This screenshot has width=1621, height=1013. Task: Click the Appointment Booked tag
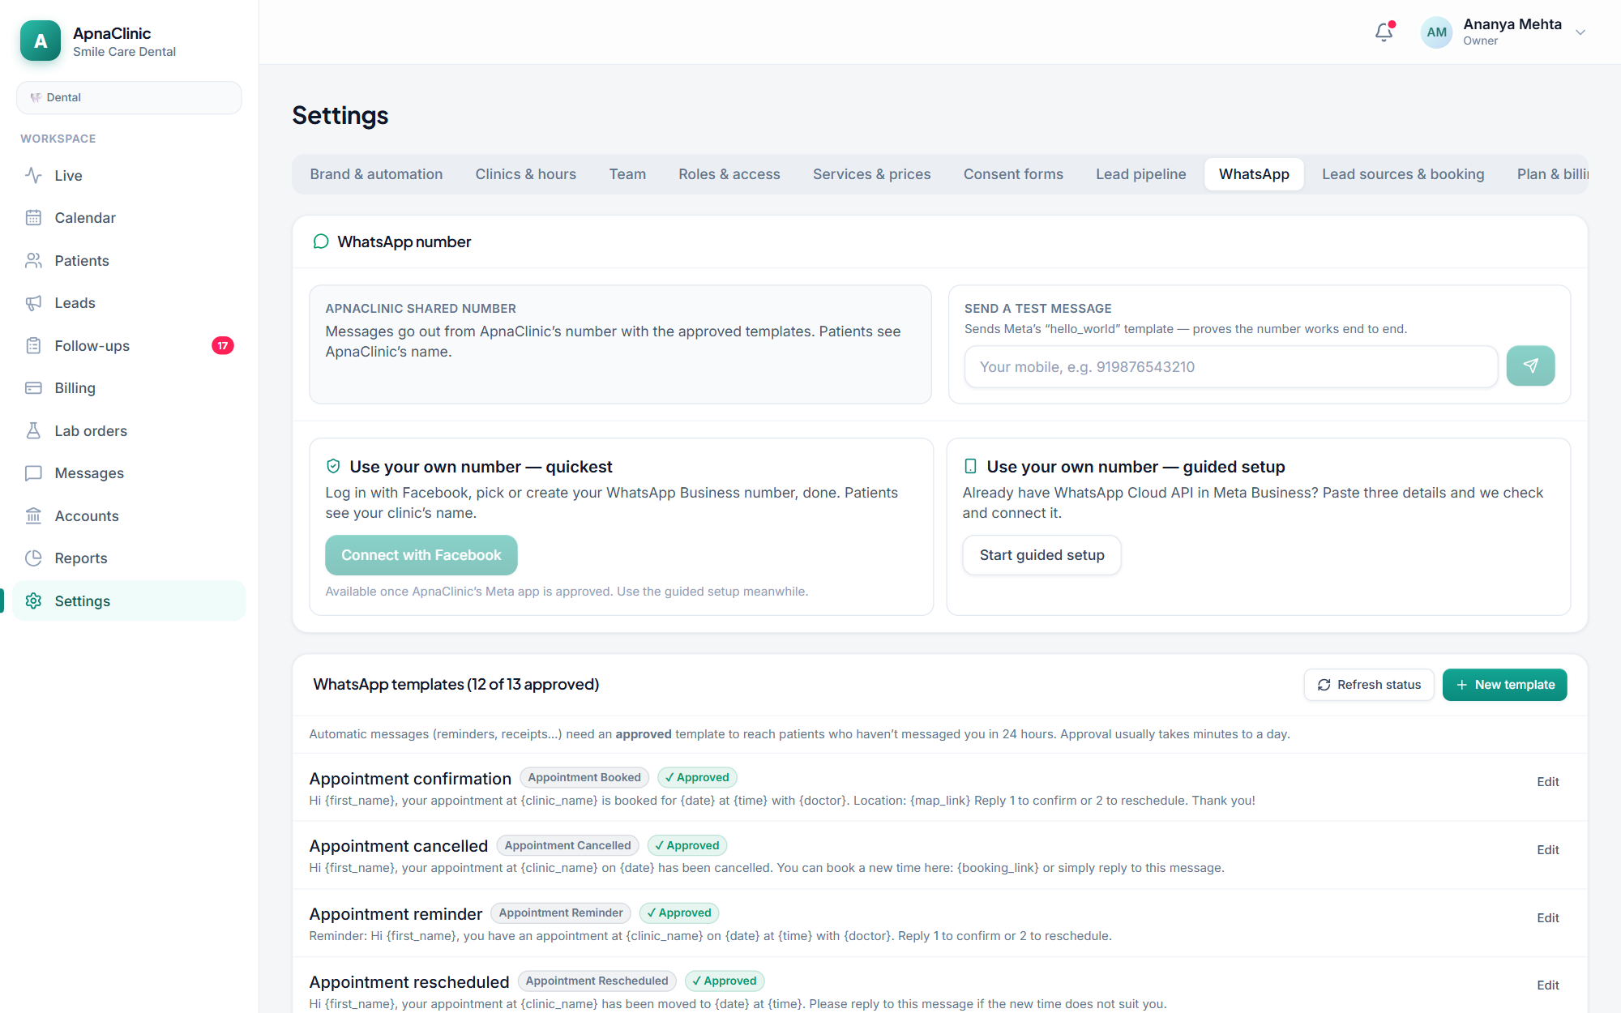[x=584, y=777]
